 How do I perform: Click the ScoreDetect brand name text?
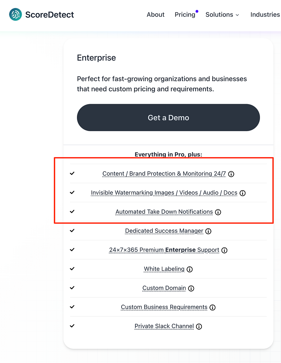49,15
